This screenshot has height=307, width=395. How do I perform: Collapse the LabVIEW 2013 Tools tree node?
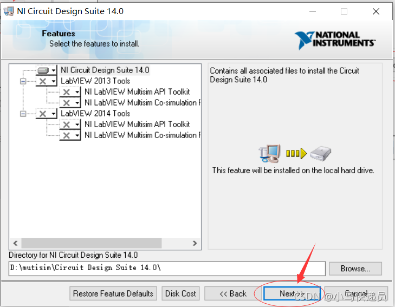coord(23,81)
